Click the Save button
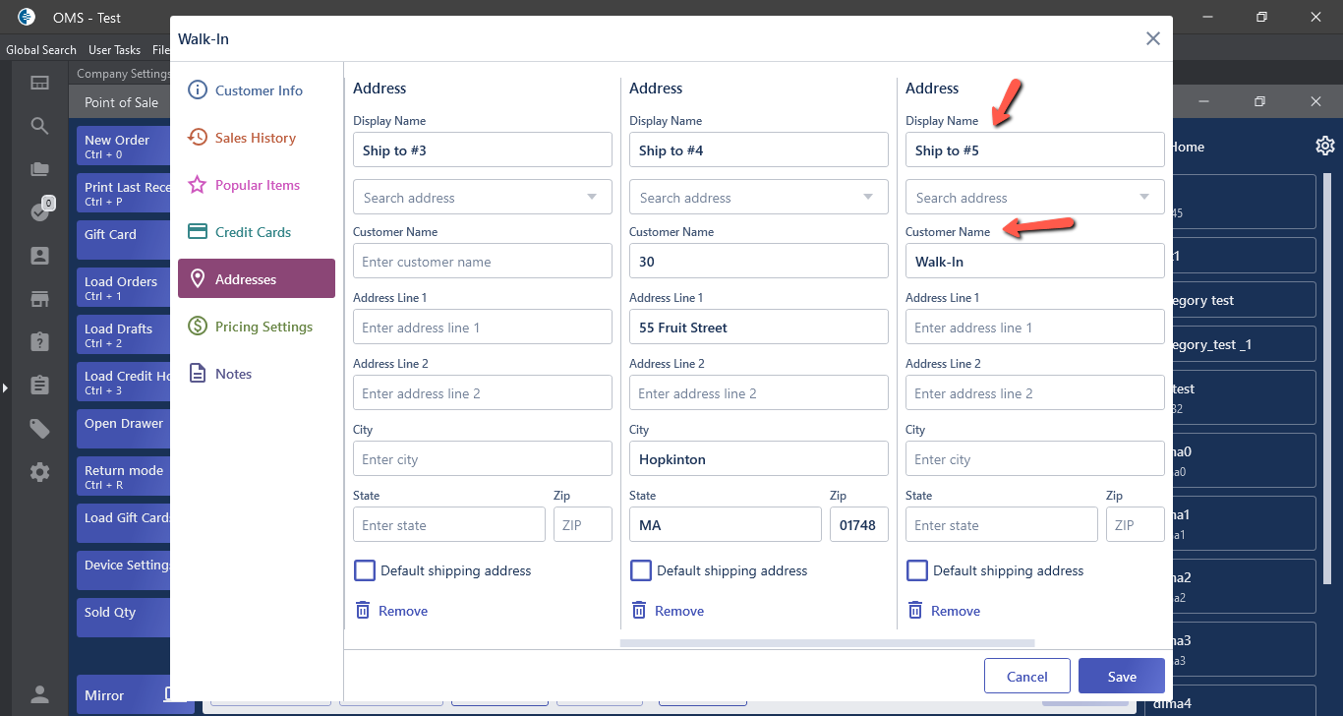Viewport: 1343px width, 716px height. pos(1121,677)
